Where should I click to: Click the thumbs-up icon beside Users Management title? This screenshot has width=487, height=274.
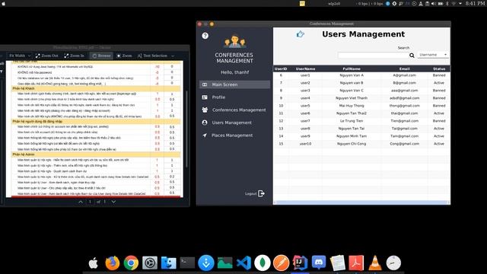click(300, 34)
